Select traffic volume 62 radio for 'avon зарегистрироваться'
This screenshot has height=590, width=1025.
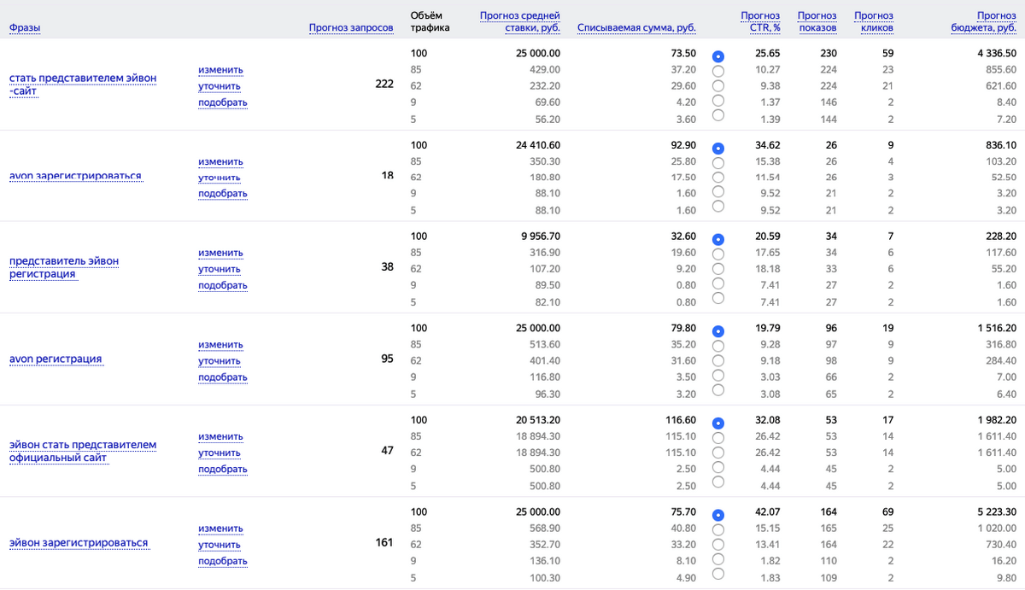coord(717,178)
